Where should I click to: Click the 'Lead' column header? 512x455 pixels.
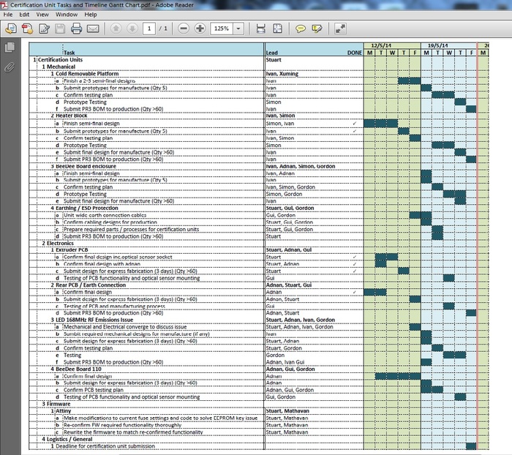click(x=271, y=53)
